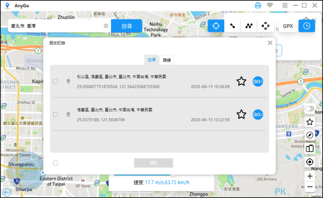Viewport: 323px width, 198px height.
Task: Favorite the 10:22:59 record with star
Action: 241,114
